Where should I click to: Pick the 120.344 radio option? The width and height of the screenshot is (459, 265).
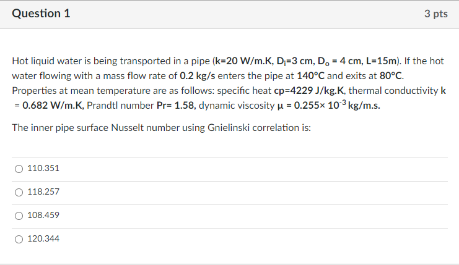tap(19, 239)
